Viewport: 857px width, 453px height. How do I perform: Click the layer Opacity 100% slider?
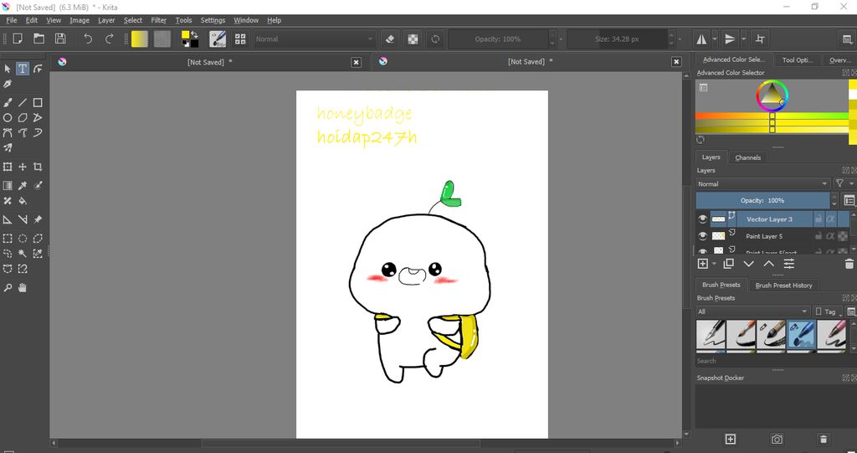pyautogui.click(x=762, y=200)
